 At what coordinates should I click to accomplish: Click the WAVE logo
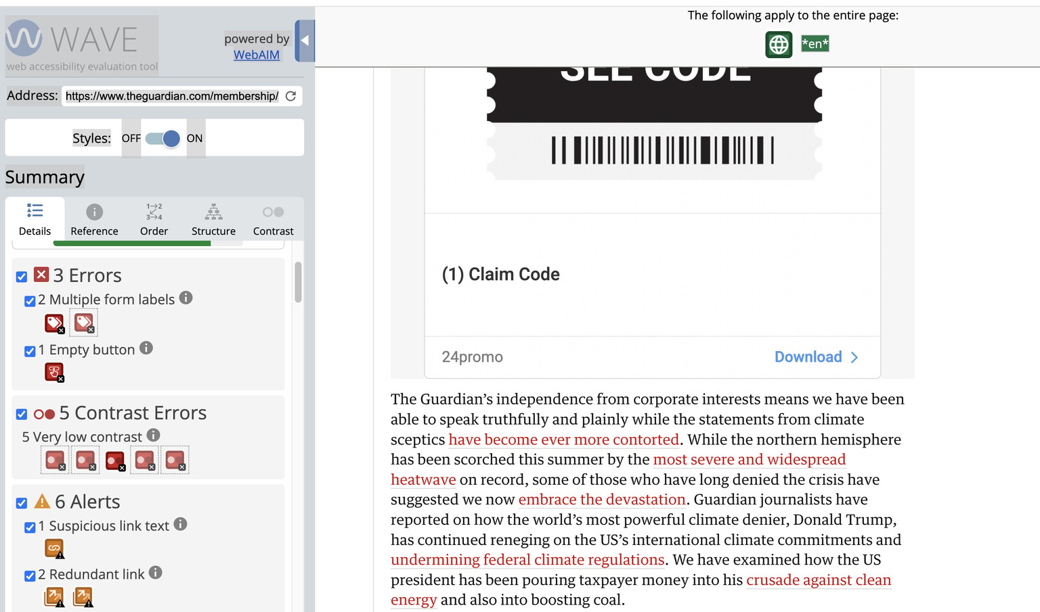point(82,45)
